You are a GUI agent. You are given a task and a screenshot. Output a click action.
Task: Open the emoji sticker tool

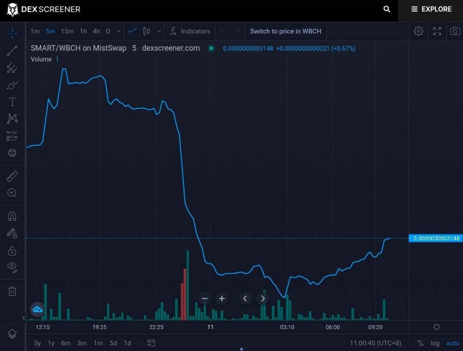click(x=12, y=153)
